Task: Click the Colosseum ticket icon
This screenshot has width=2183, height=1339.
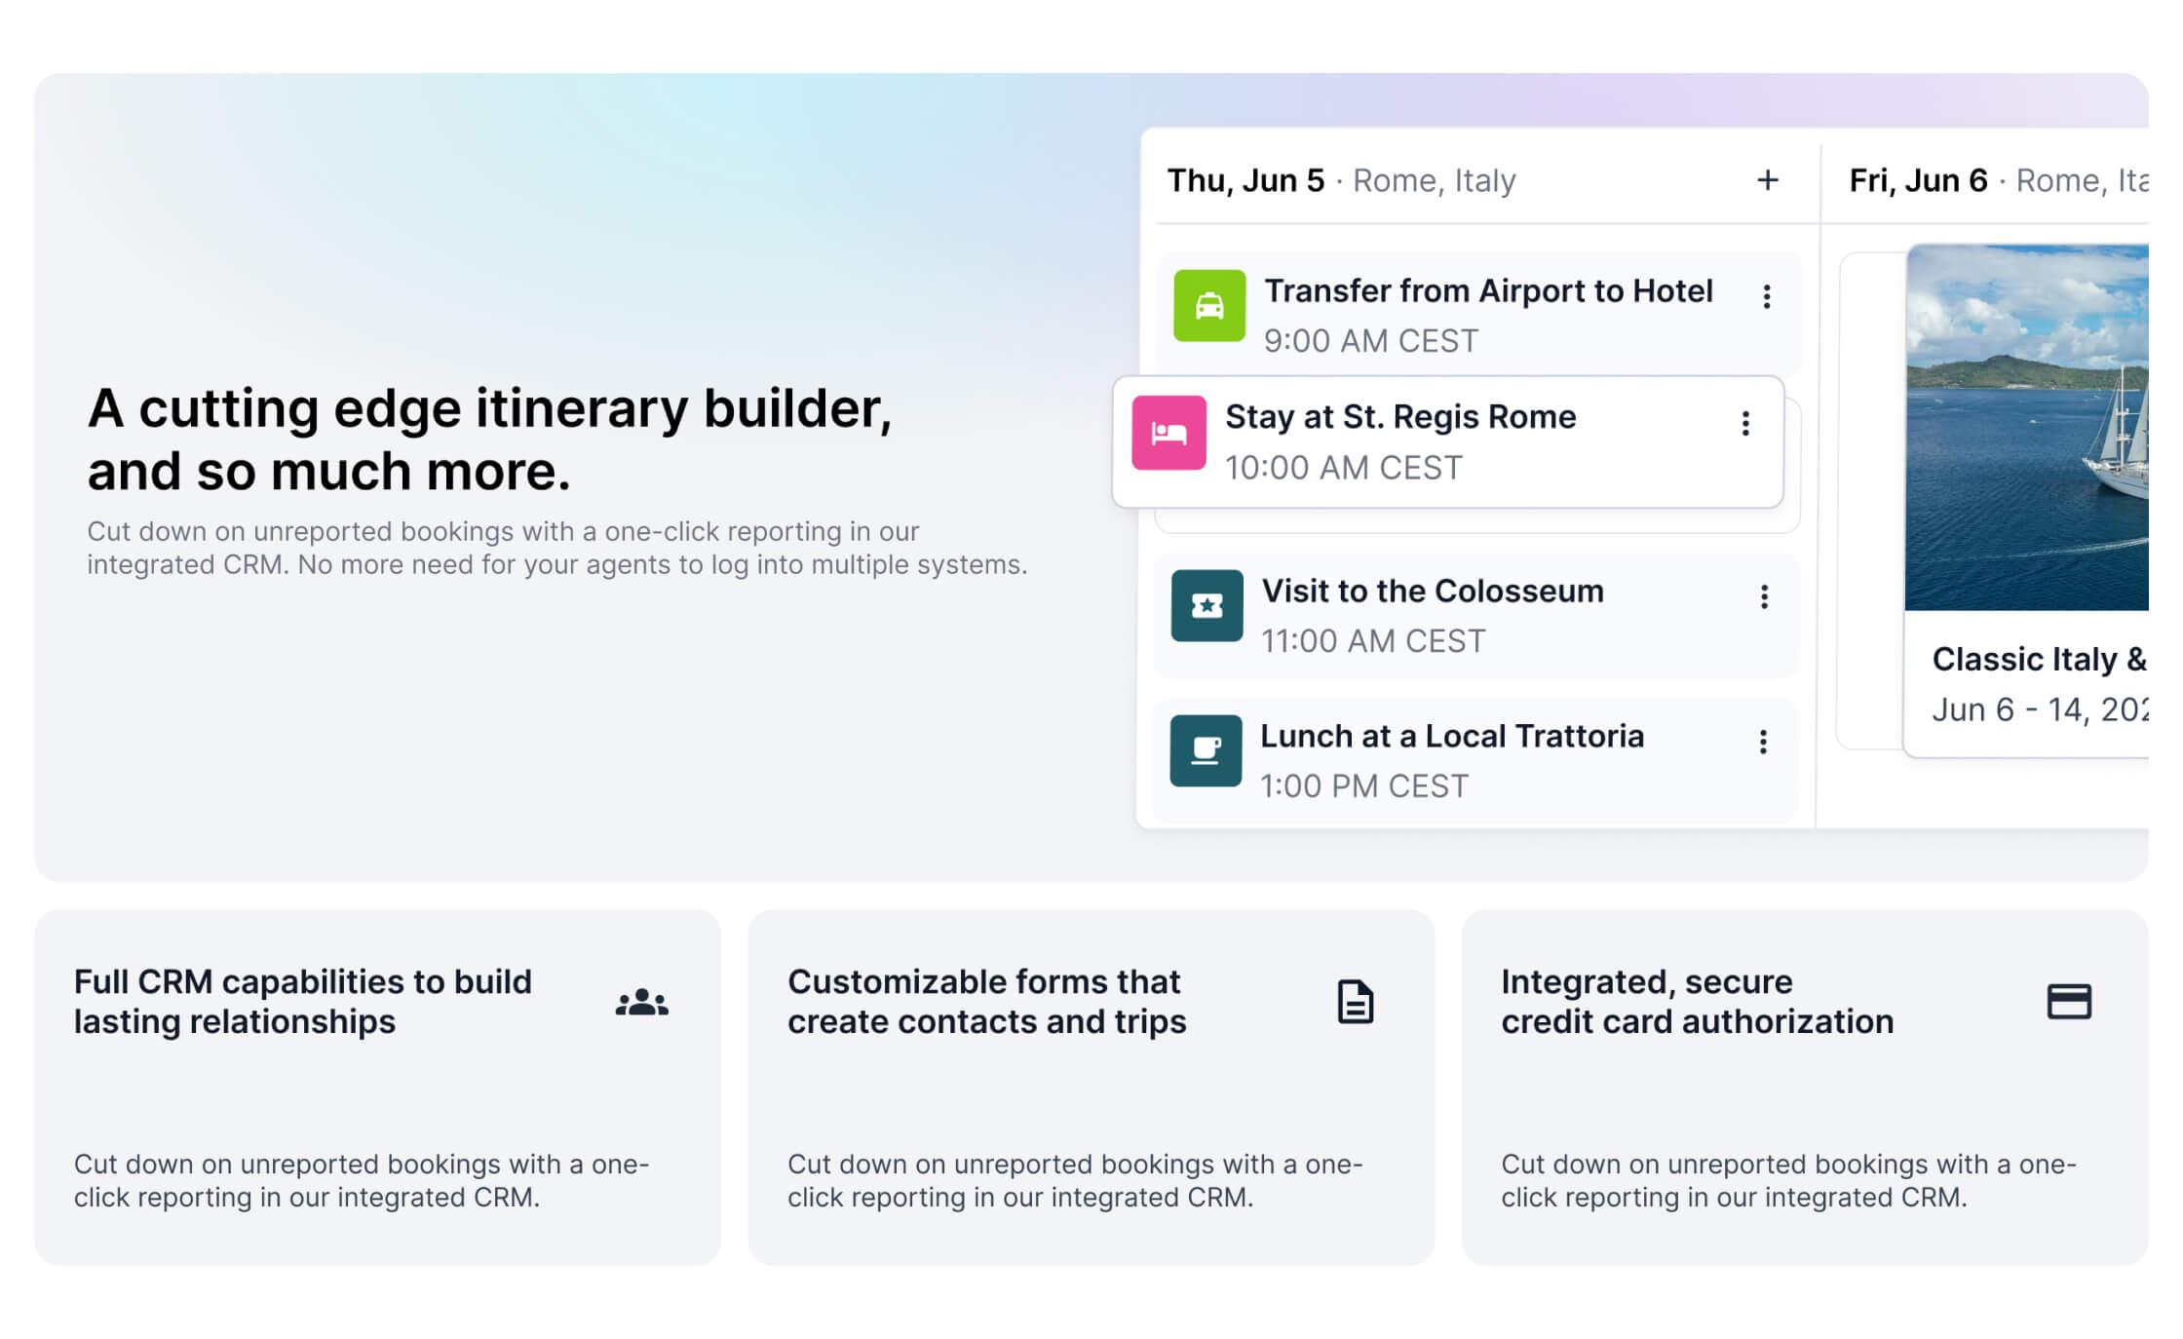Action: coord(1206,605)
